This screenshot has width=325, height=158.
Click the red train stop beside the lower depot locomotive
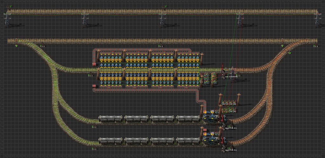(x=223, y=141)
